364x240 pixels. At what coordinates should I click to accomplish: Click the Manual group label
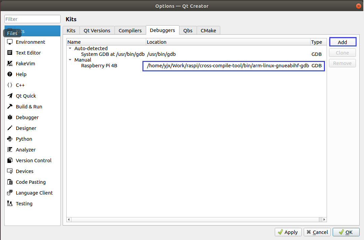pyautogui.click(x=83, y=60)
